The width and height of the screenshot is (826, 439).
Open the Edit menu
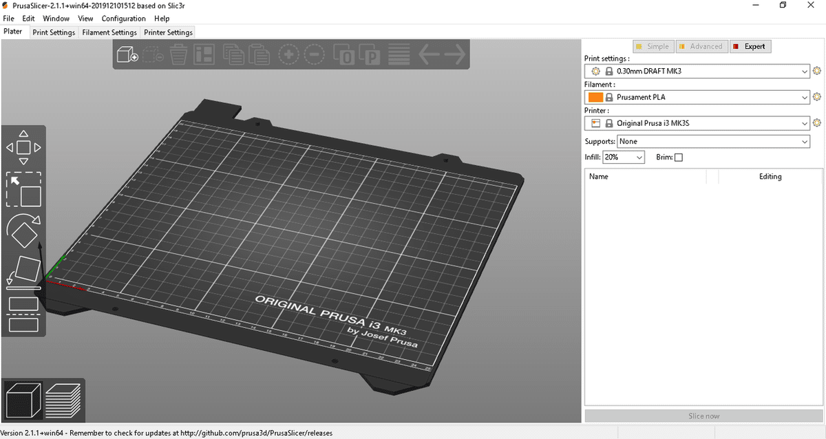point(28,19)
